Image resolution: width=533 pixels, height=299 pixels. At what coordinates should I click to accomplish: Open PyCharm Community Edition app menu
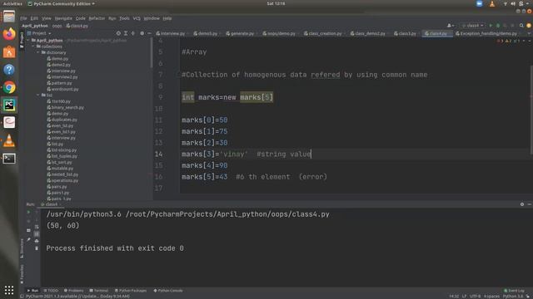[61, 3]
